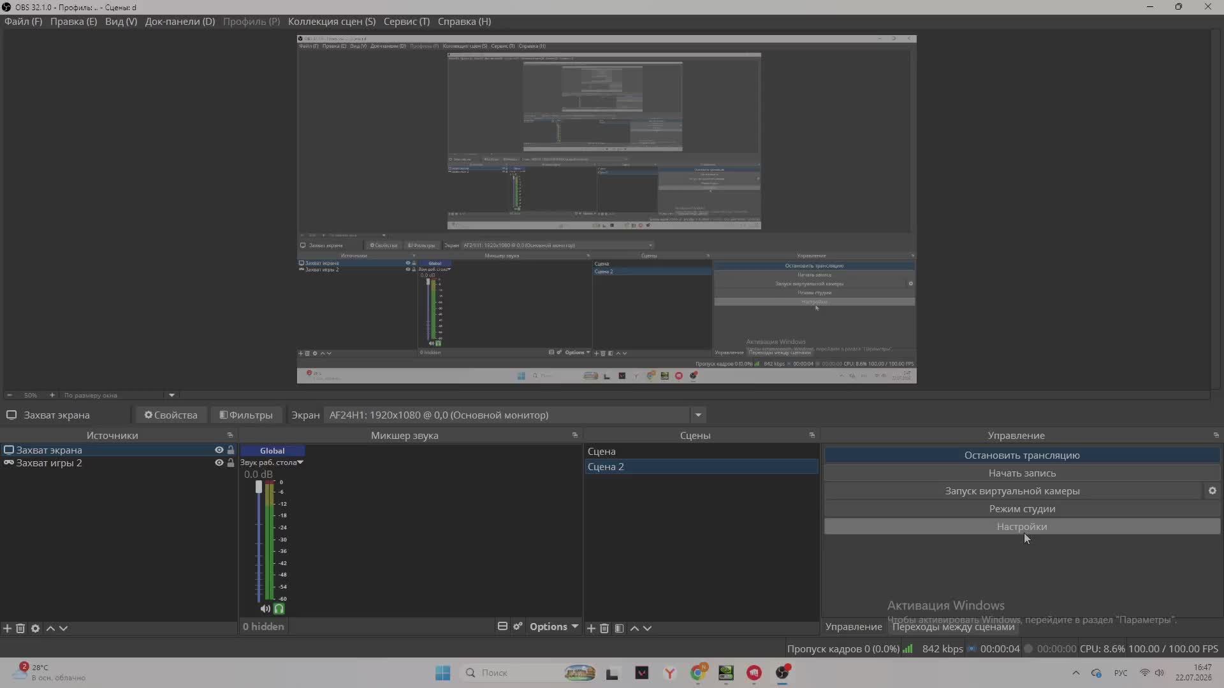
Task: Add a new scene with plus icon
Action: click(591, 628)
